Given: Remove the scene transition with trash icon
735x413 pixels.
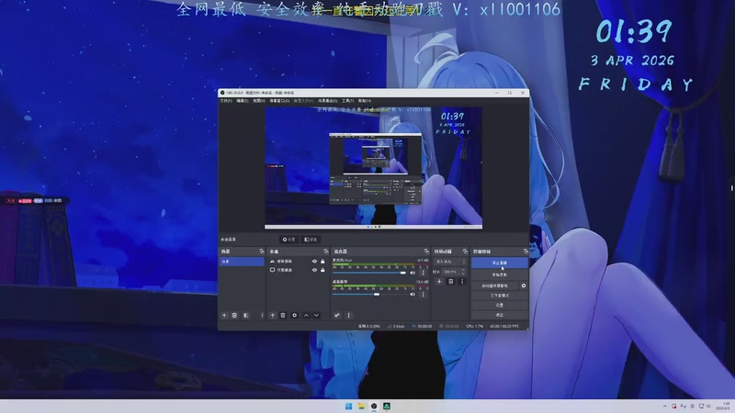Looking at the screenshot, I should click(x=450, y=282).
